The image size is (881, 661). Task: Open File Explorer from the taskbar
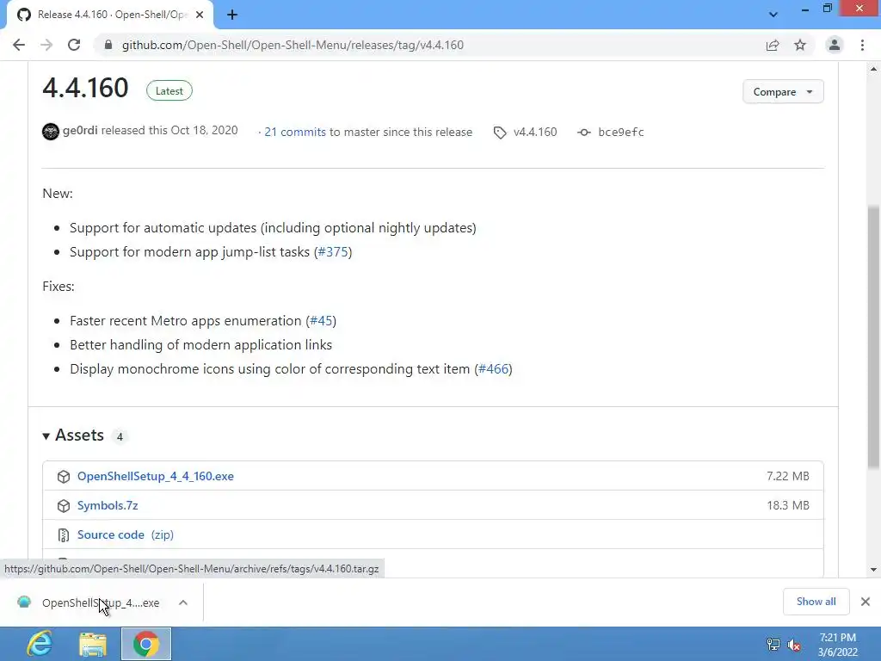pyautogui.click(x=93, y=644)
